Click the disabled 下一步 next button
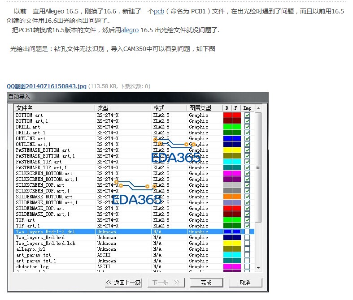353x300 pixels. [166, 283]
